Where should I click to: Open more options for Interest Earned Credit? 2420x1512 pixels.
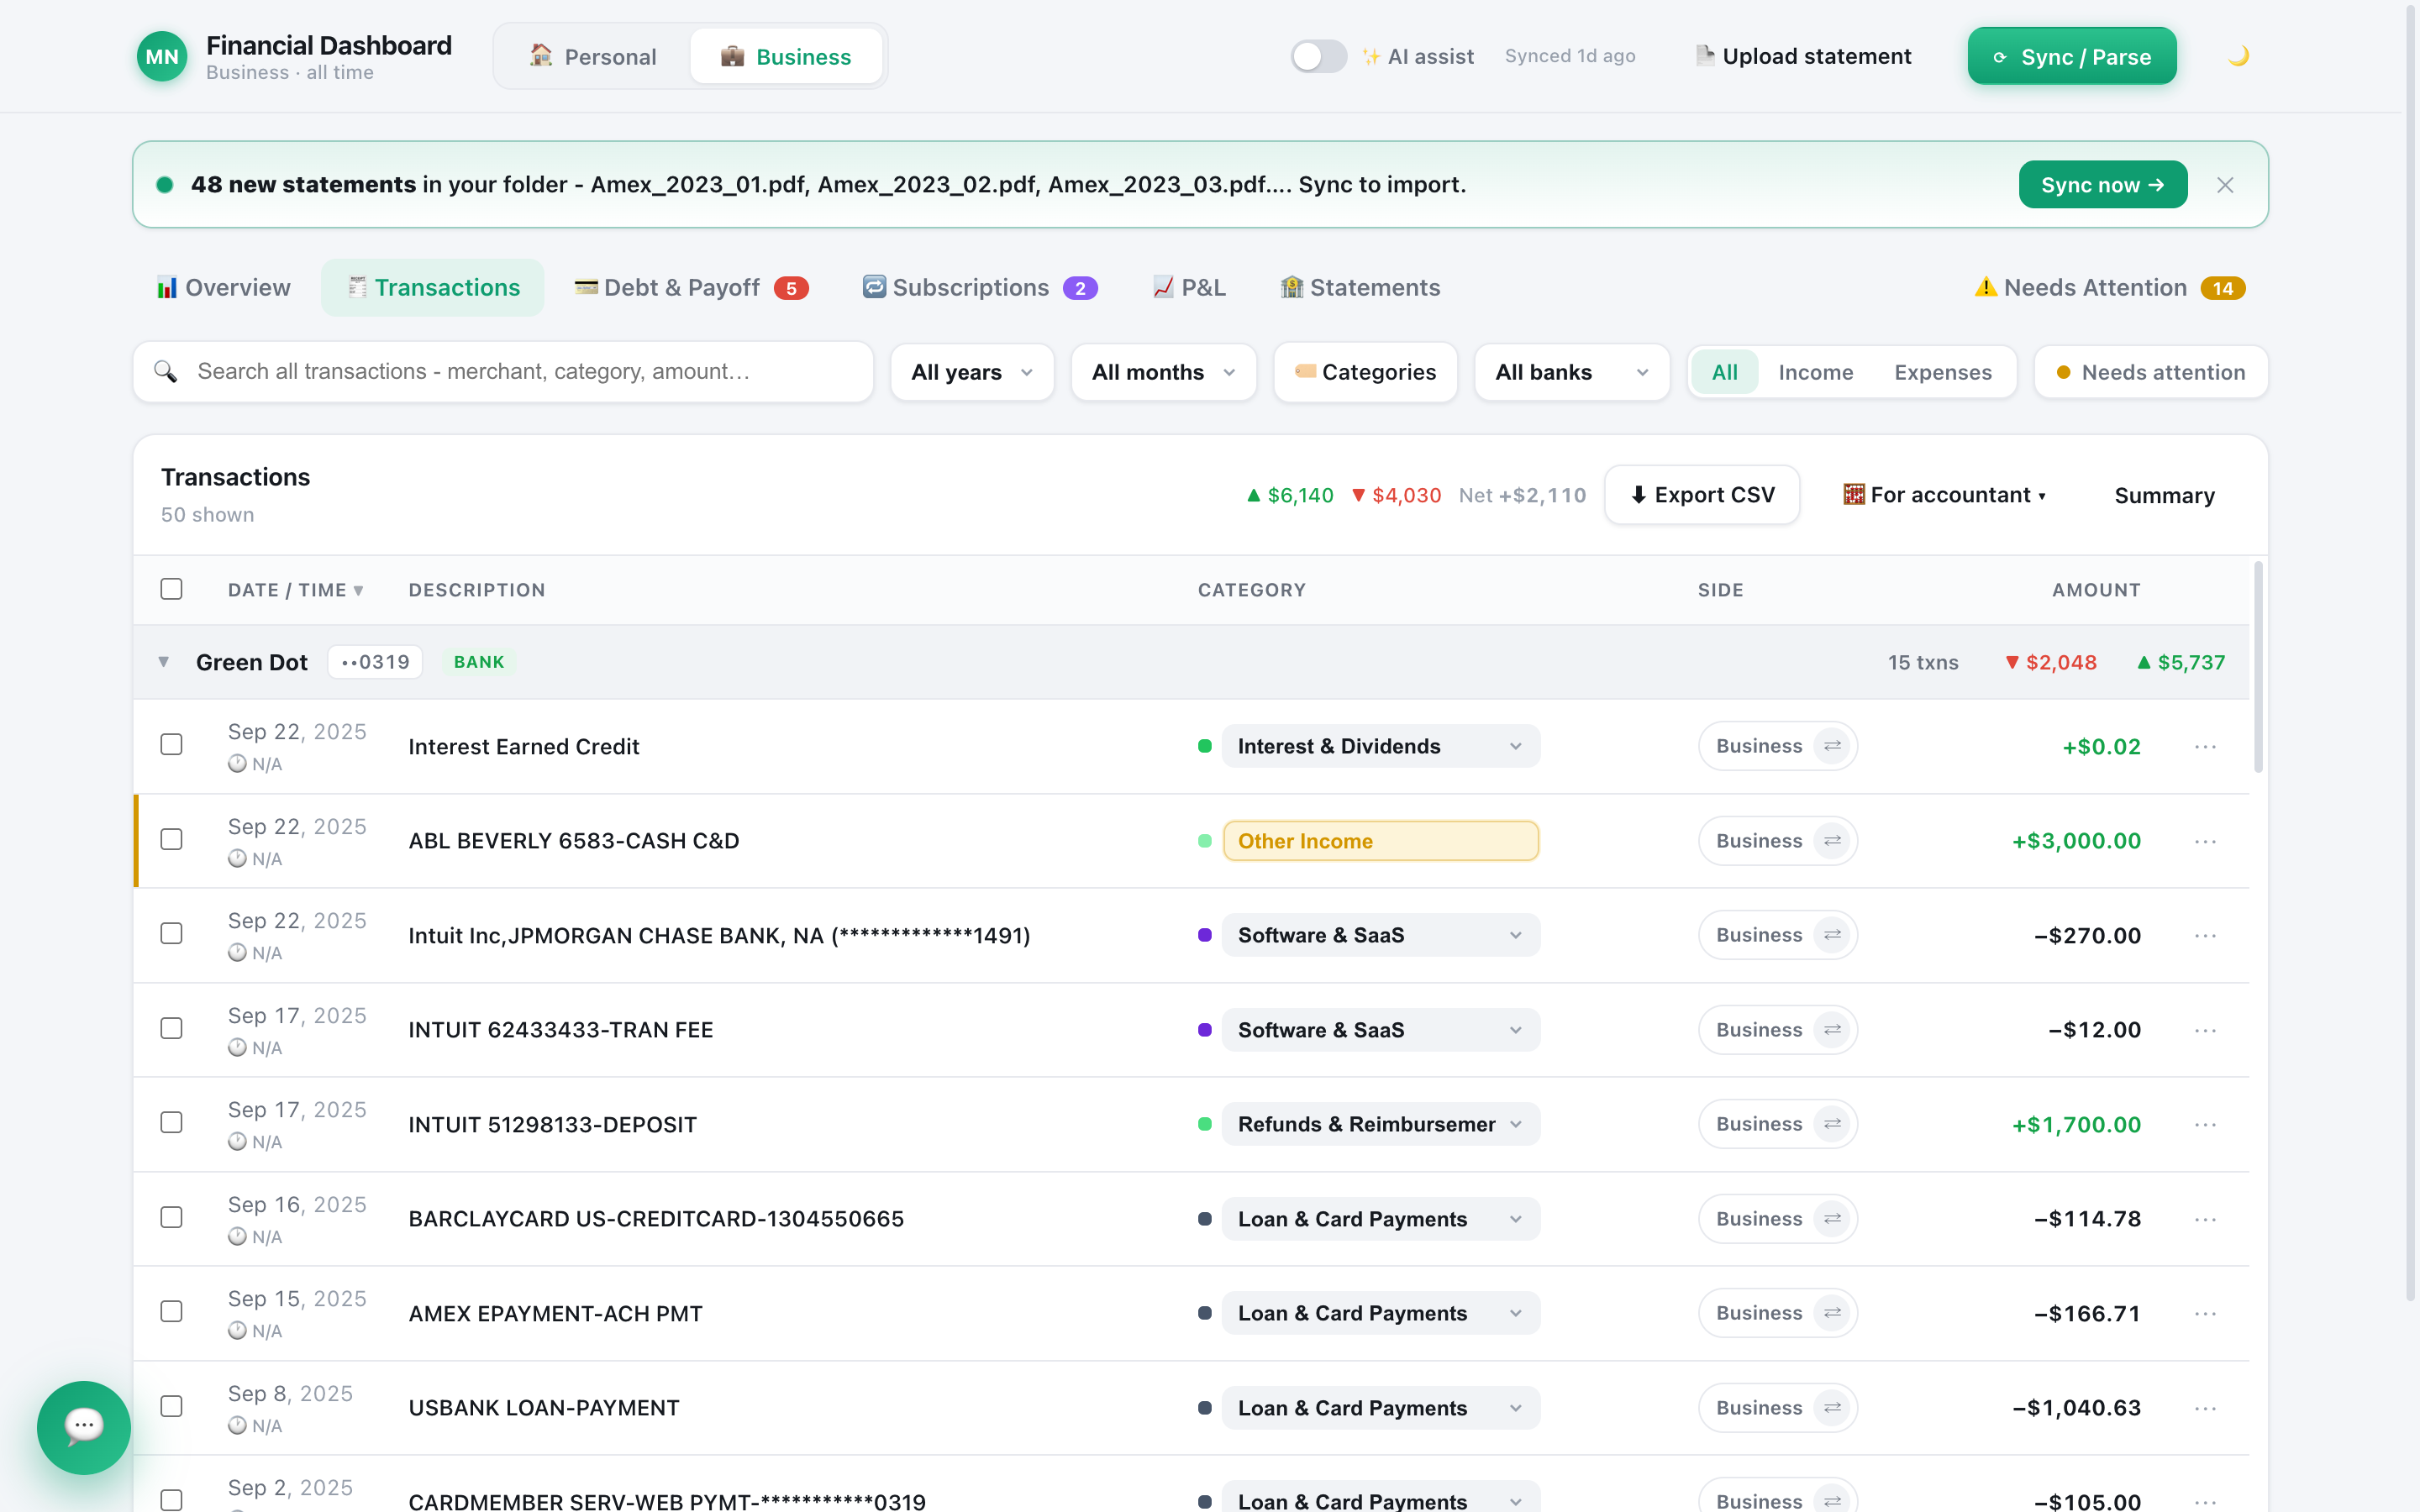tap(2206, 747)
